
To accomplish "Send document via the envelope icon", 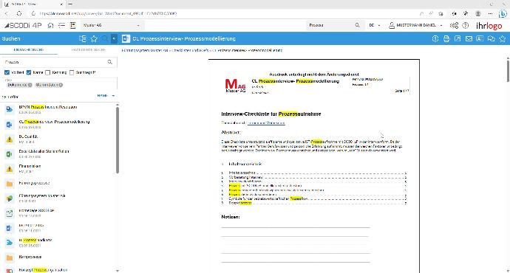I will (x=469, y=39).
